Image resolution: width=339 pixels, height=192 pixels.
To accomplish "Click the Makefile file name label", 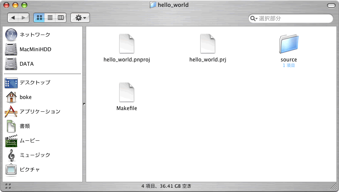I will click(x=127, y=108).
